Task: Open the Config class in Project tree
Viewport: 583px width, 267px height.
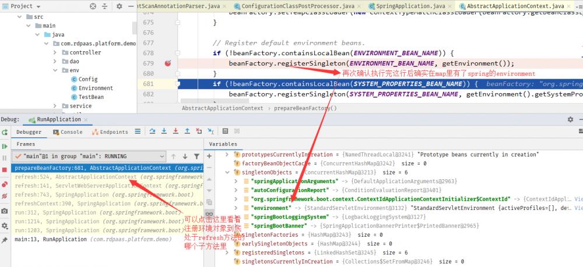Action: coord(88,79)
